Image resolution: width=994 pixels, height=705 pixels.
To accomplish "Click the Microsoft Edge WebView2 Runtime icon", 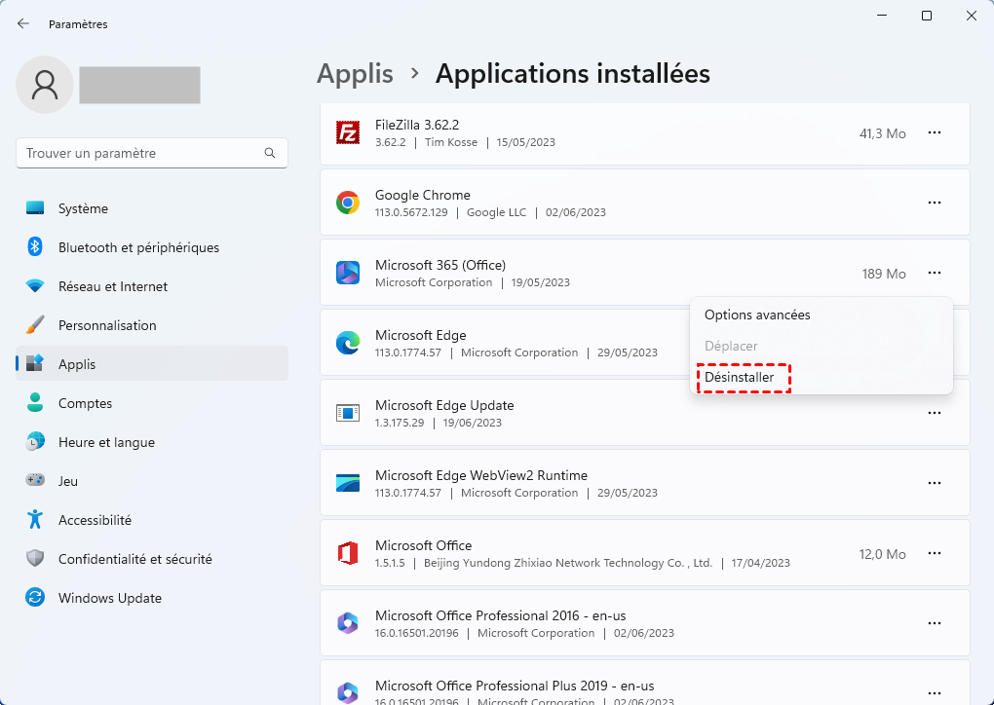I will (x=348, y=483).
